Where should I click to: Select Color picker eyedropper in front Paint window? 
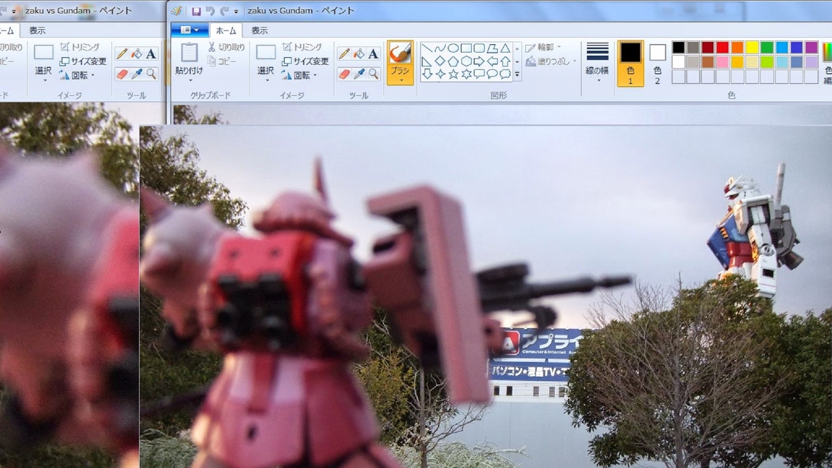[x=359, y=74]
